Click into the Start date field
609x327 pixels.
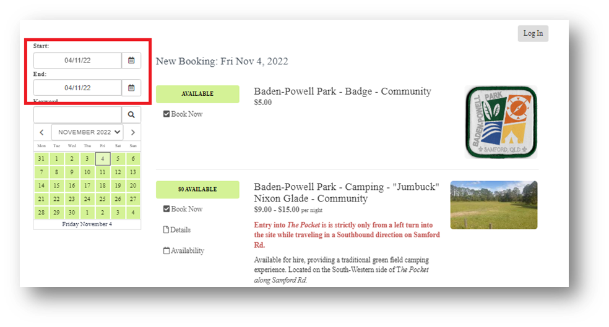pyautogui.click(x=77, y=61)
